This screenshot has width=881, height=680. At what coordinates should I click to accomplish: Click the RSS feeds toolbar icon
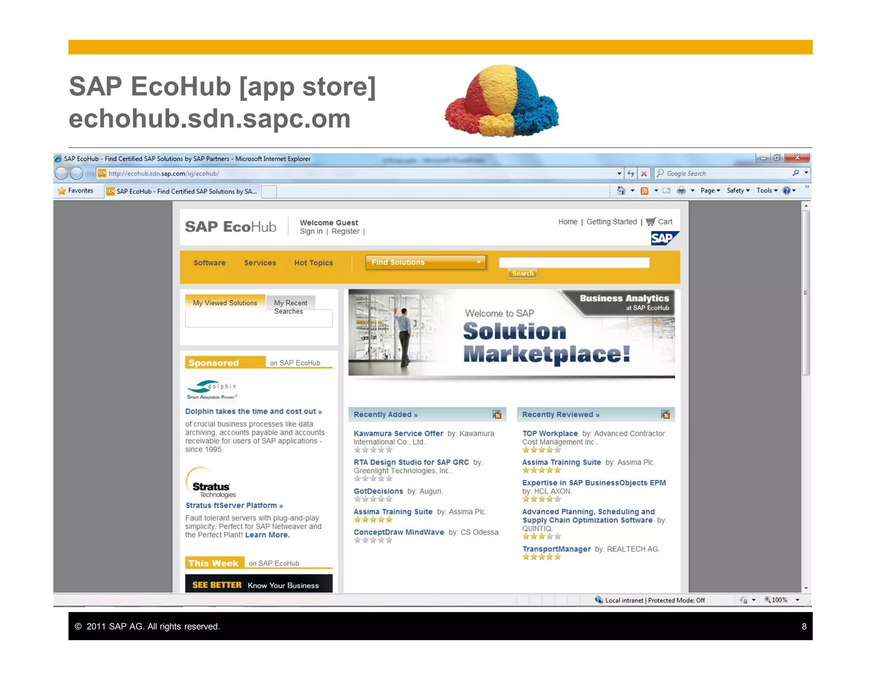click(x=644, y=190)
